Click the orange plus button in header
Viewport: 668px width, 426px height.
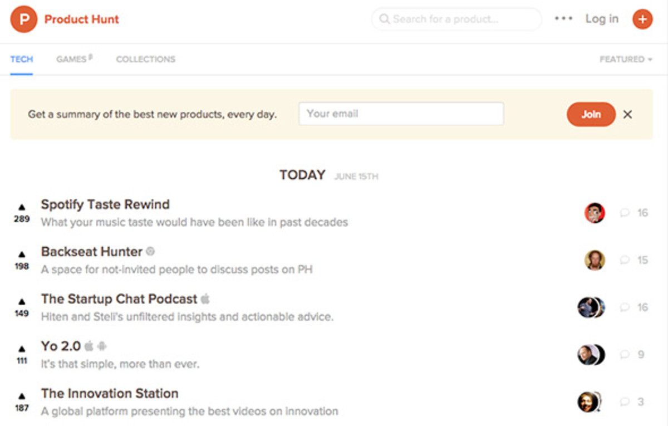coord(642,19)
